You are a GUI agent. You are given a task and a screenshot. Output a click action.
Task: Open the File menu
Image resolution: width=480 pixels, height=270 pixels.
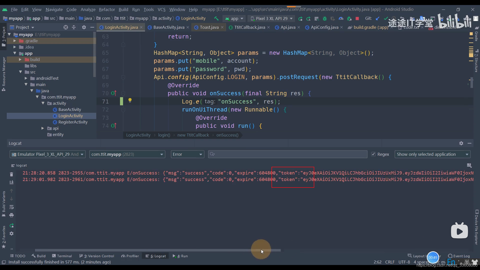point(14,9)
